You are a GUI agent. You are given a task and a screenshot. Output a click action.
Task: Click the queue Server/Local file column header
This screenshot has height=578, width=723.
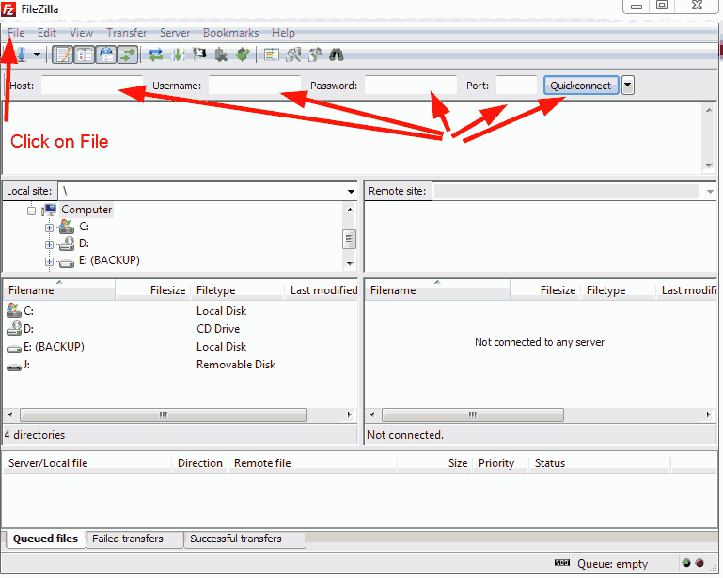tap(87, 463)
